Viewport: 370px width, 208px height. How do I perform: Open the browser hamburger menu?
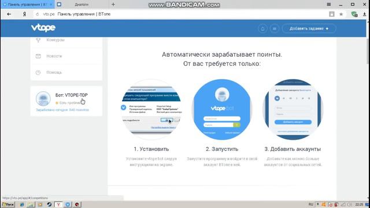coord(329,4)
